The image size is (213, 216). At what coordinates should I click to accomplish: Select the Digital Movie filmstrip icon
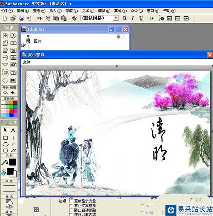(x=13, y=57)
